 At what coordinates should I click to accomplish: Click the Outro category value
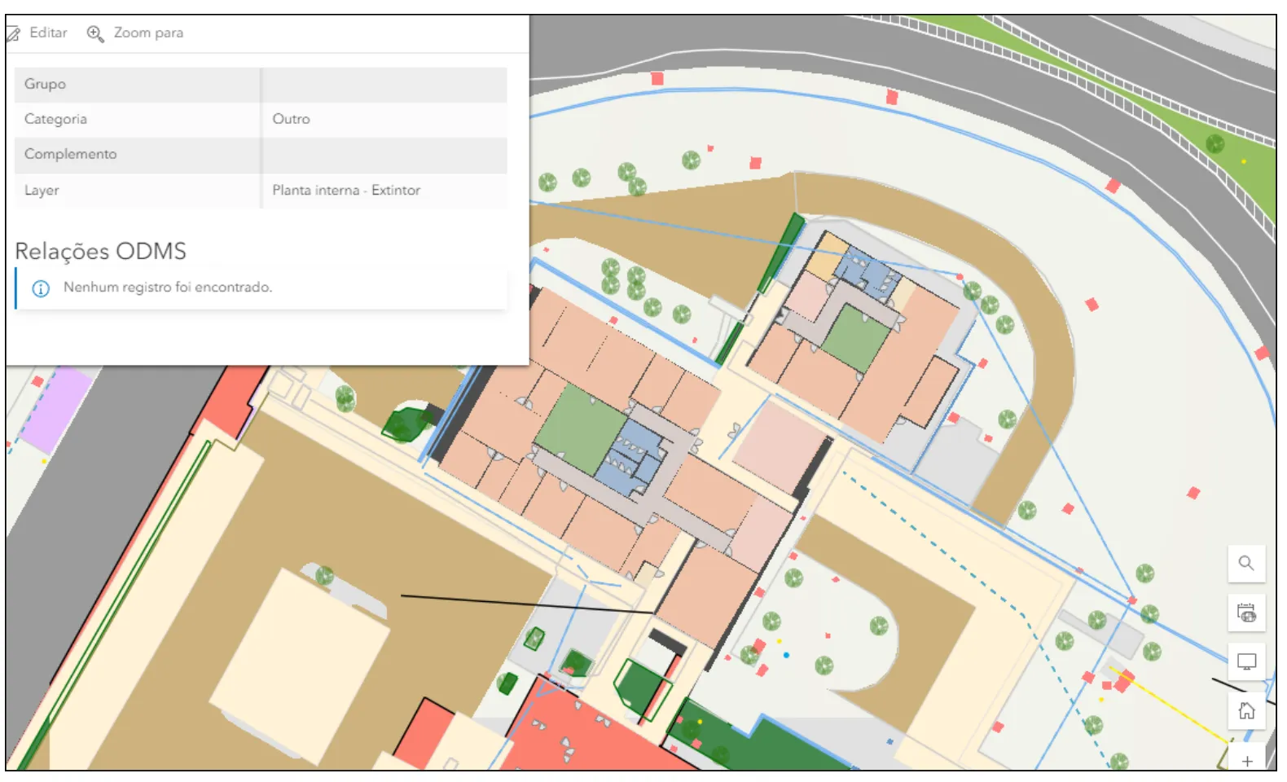291,119
